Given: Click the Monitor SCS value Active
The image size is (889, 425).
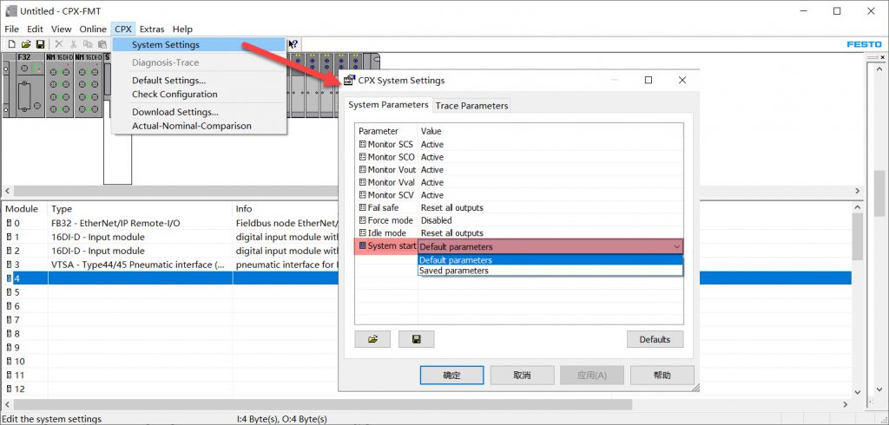Looking at the screenshot, I should pos(432,145).
